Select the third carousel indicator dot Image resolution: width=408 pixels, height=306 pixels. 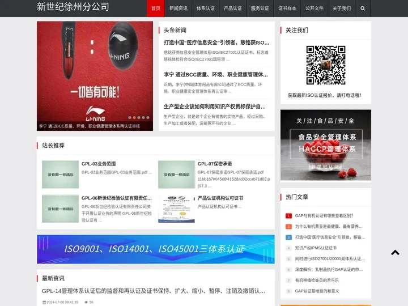[x=139, y=118]
